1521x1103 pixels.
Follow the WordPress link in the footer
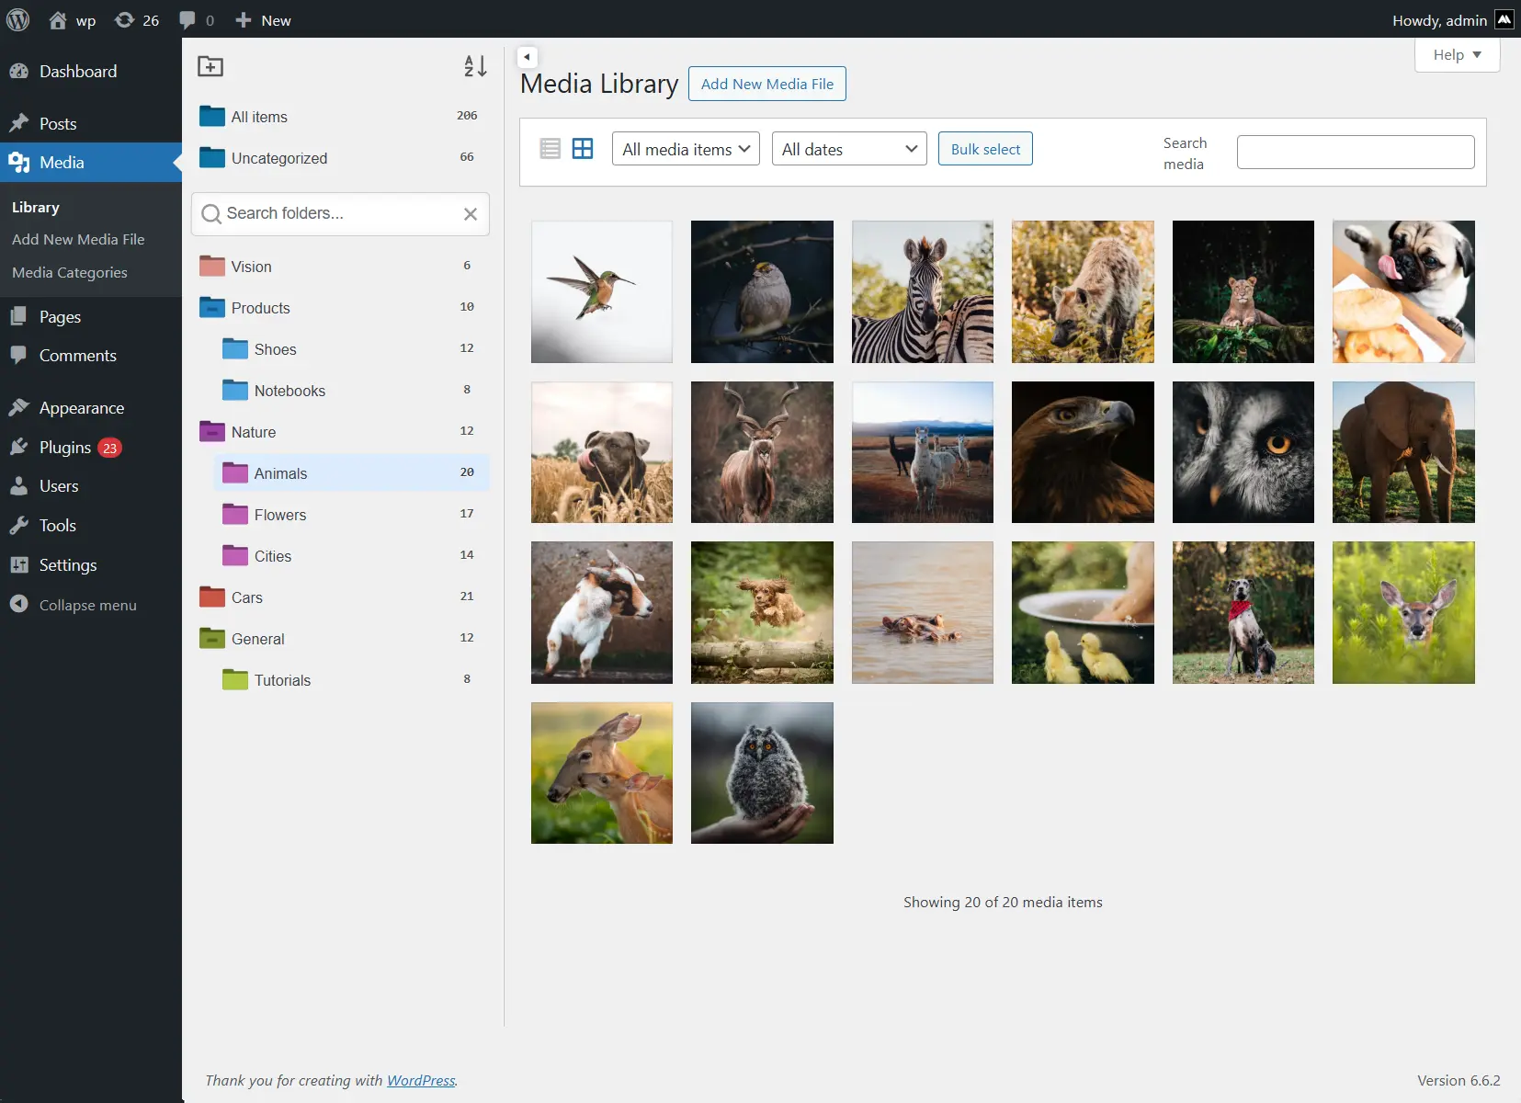tap(421, 1080)
